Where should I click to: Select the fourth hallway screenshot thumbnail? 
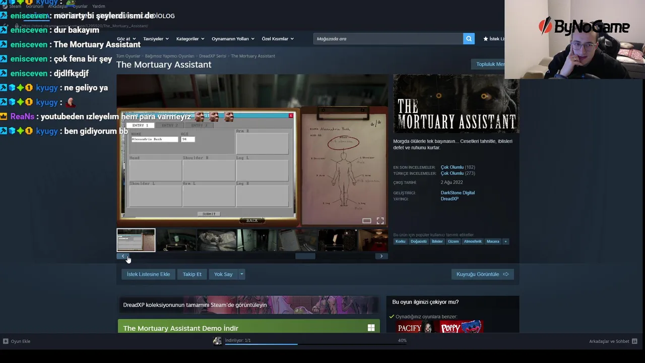pos(257,240)
